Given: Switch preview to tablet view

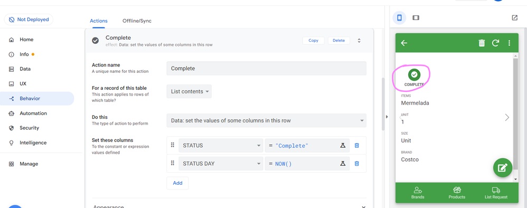Looking at the screenshot, I should 416,17.
